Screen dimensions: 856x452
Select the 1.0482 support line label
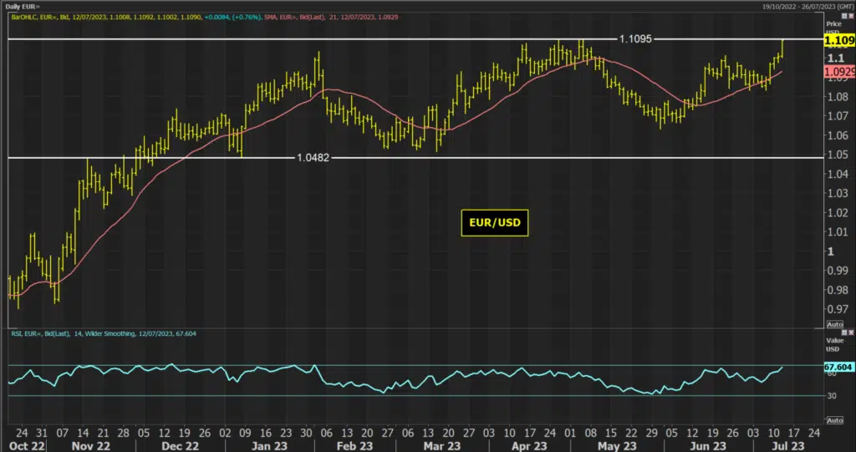click(x=313, y=158)
